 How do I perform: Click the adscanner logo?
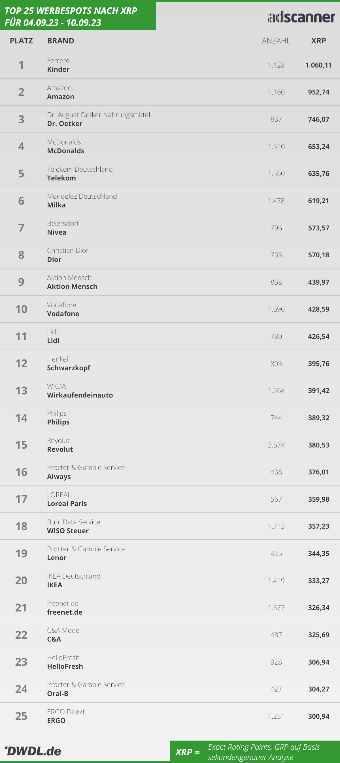301,17
